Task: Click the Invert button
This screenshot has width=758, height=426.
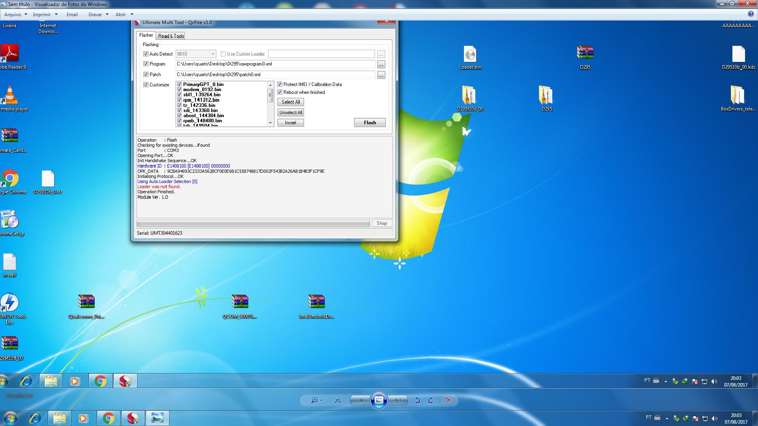Action: [291, 123]
